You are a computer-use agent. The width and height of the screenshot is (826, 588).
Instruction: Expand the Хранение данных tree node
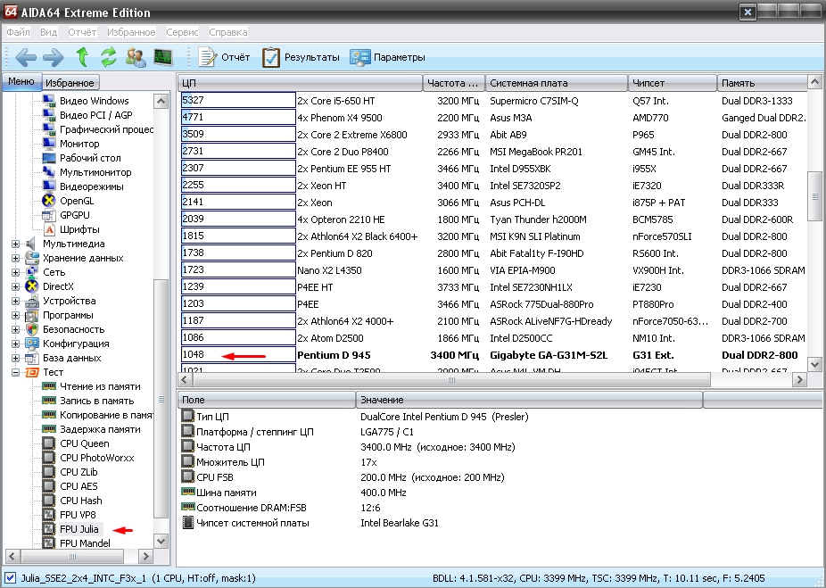coord(15,258)
